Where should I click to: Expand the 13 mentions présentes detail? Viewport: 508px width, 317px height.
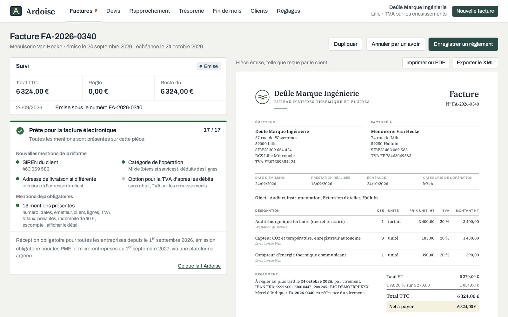[x=63, y=225]
